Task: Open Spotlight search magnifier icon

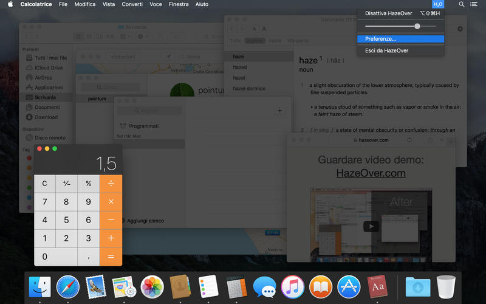Action: pyautogui.click(x=461, y=4)
